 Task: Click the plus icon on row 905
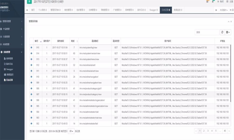pos(31,106)
